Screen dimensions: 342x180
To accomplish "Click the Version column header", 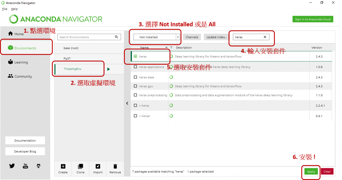I will [x=317, y=47].
